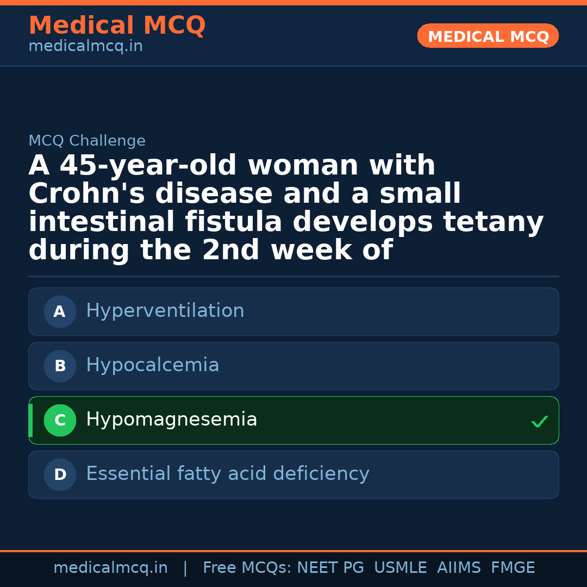
Task: Select the Hypomagnesemia answer option
Action: (x=171, y=420)
